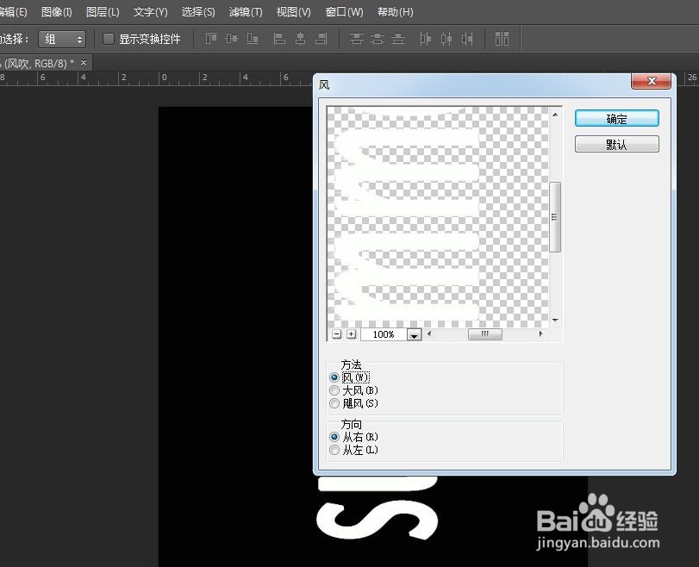Click align horizontal centers icon
699x567 pixels.
click(301, 39)
